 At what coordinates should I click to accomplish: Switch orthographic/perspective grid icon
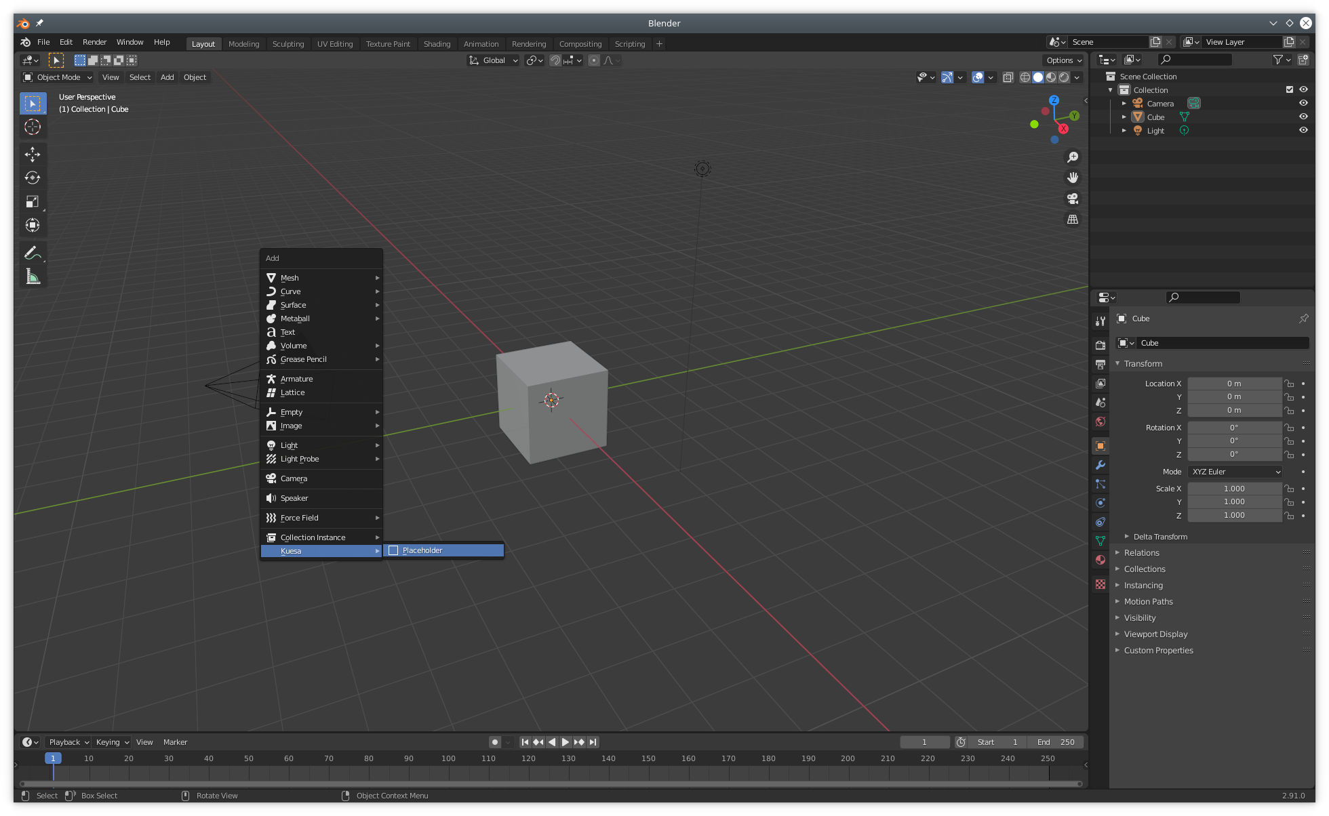coord(1073,220)
